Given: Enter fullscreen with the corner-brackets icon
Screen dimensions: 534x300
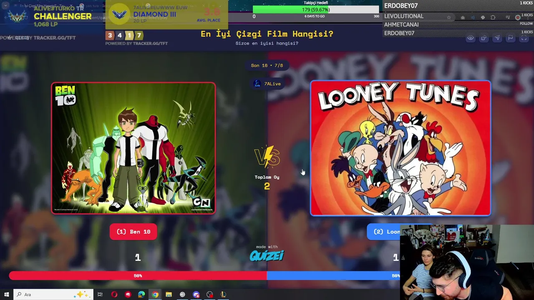Looking at the screenshot, I should coord(524,38).
